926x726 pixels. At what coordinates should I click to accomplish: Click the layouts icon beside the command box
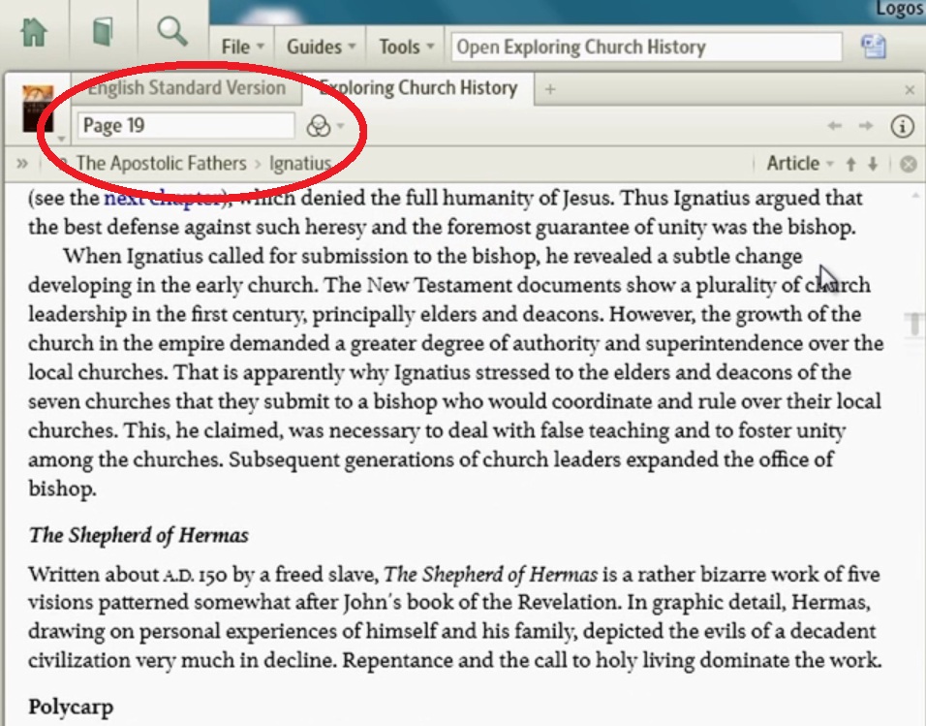[x=874, y=47]
